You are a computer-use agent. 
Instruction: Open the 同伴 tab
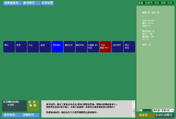click(164, 3)
